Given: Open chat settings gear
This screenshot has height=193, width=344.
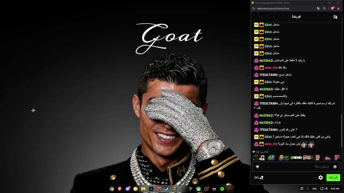Looking at the screenshot, I should (321, 177).
